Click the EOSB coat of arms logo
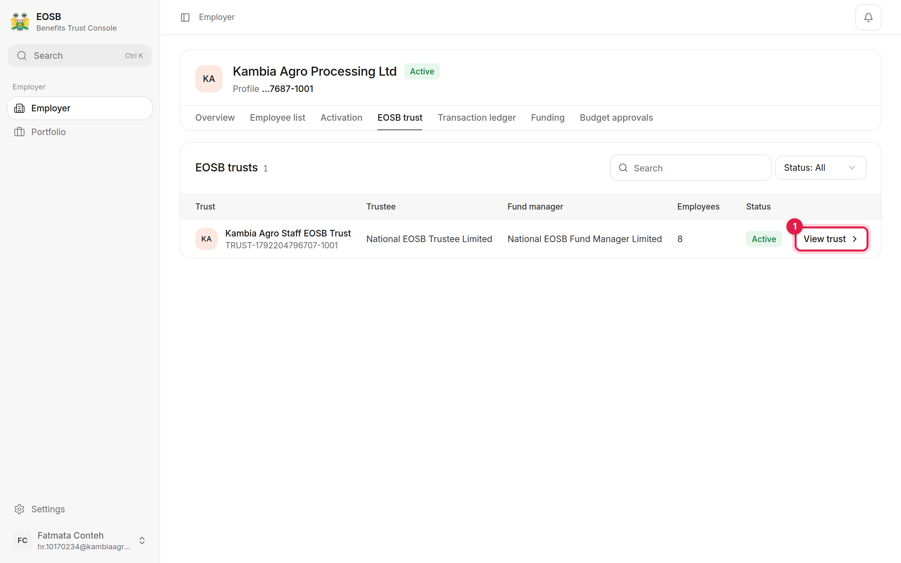 pyautogui.click(x=20, y=22)
